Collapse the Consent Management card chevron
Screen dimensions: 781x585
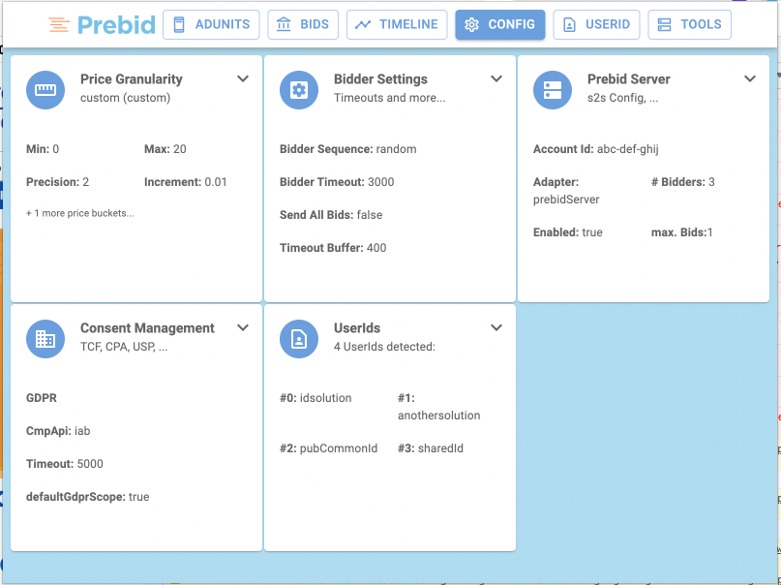[x=243, y=327]
